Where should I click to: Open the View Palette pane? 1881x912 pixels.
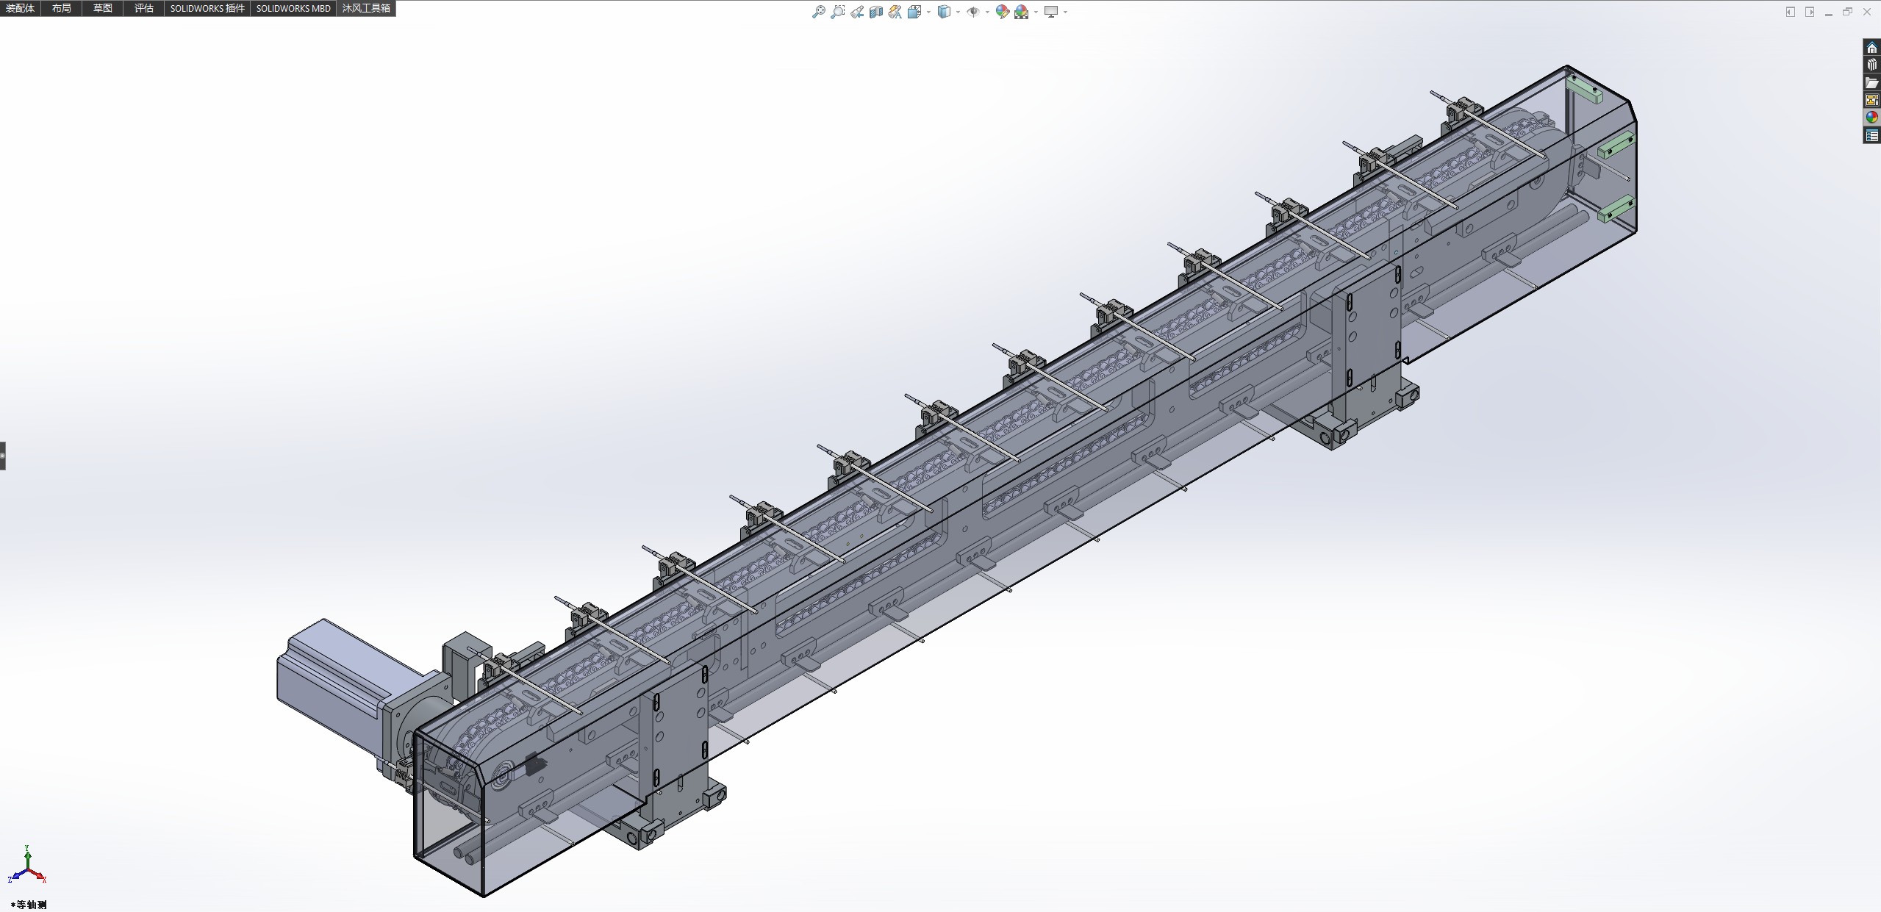[x=1872, y=100]
